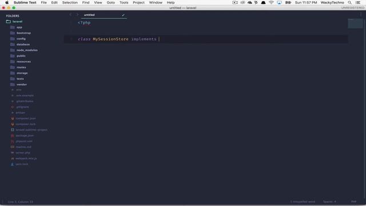The width and height of the screenshot is (366, 206).
Task: Click the misspelled word indicator in status bar
Action: (x=303, y=202)
